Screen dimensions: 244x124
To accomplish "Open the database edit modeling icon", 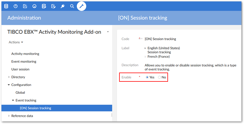I will click(44, 6).
